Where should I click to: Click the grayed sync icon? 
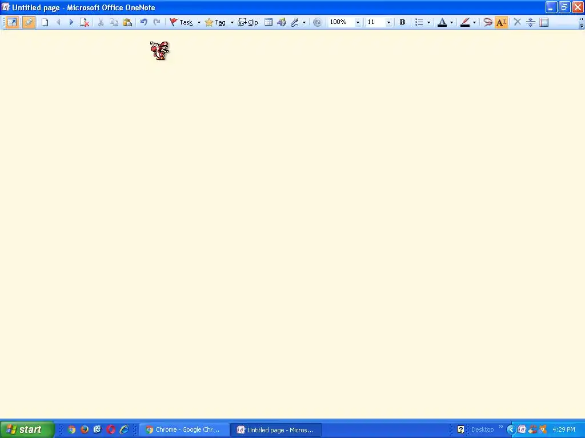click(317, 22)
